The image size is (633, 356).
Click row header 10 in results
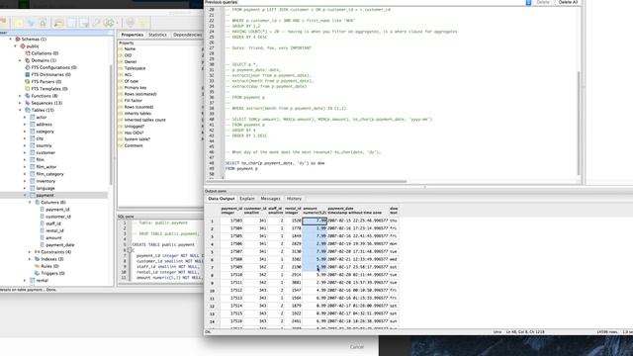click(212, 291)
